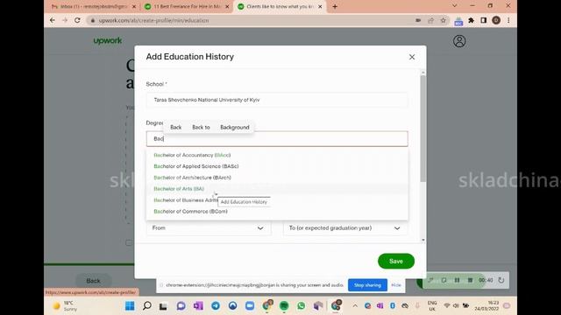
Task: Select Bachelor of Arts (BA)
Action: tap(277, 189)
